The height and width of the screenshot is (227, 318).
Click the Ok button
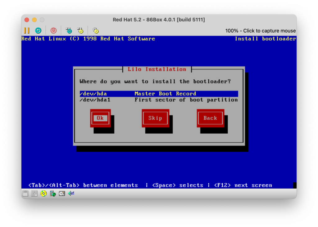100,118
